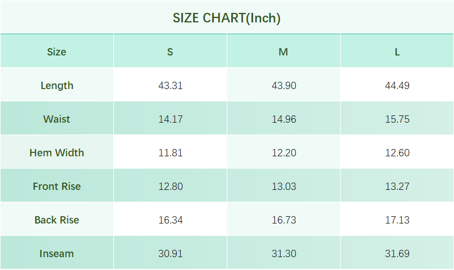Click the 31.30 Inseam value

click(x=284, y=254)
